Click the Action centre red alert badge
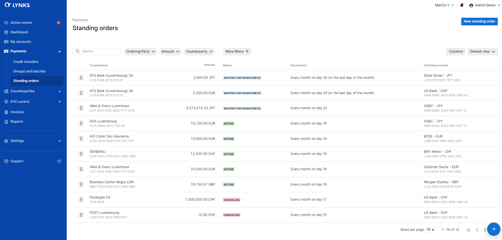Viewport: 502px width, 240px height. click(58, 23)
